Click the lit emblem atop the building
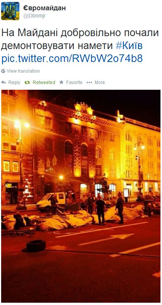162x305 pixels. pyautogui.click(x=84, y=107)
